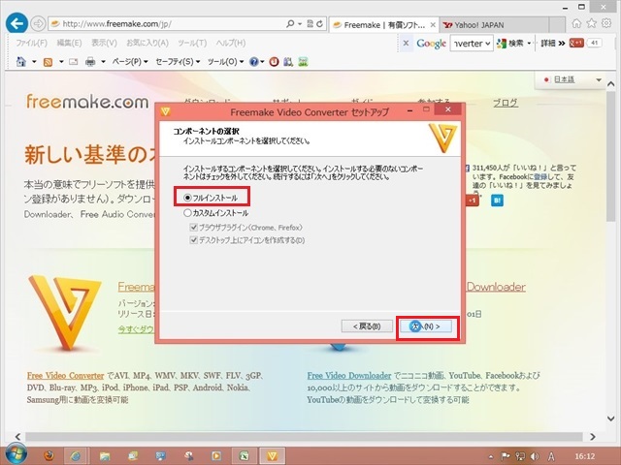Click the 次へ(N) > button
The image size is (621, 465).
coord(427,326)
